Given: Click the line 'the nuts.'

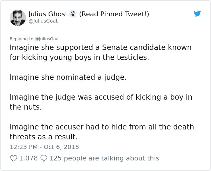Looking at the screenshot, I should pyautogui.click(x=25, y=107).
